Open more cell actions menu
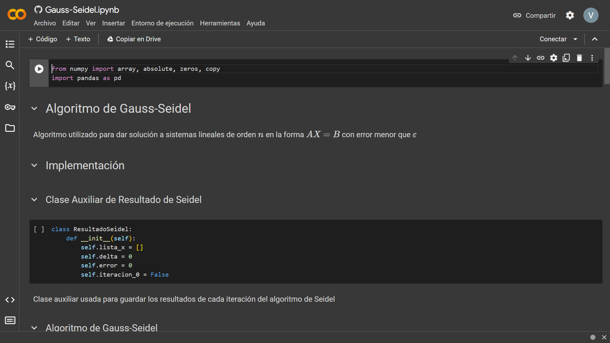Screen dimensions: 610x343 pos(592,58)
